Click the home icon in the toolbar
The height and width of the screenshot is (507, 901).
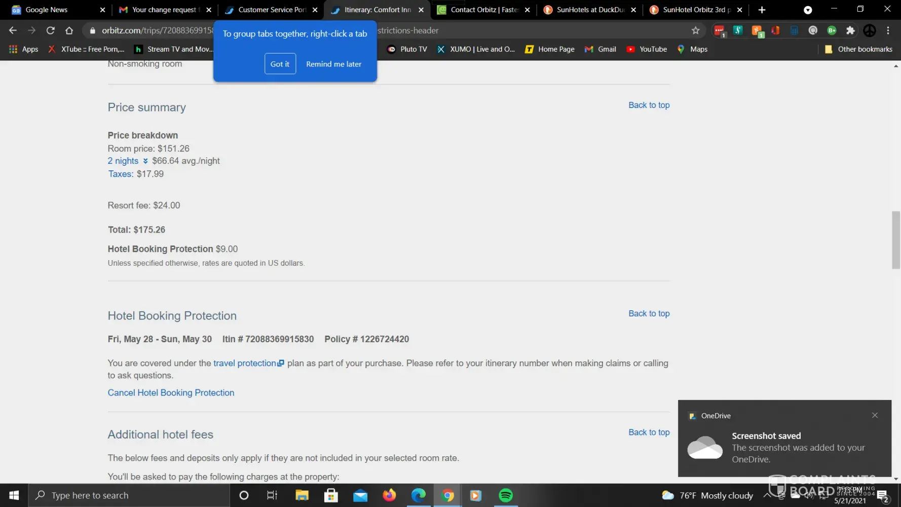[69, 30]
